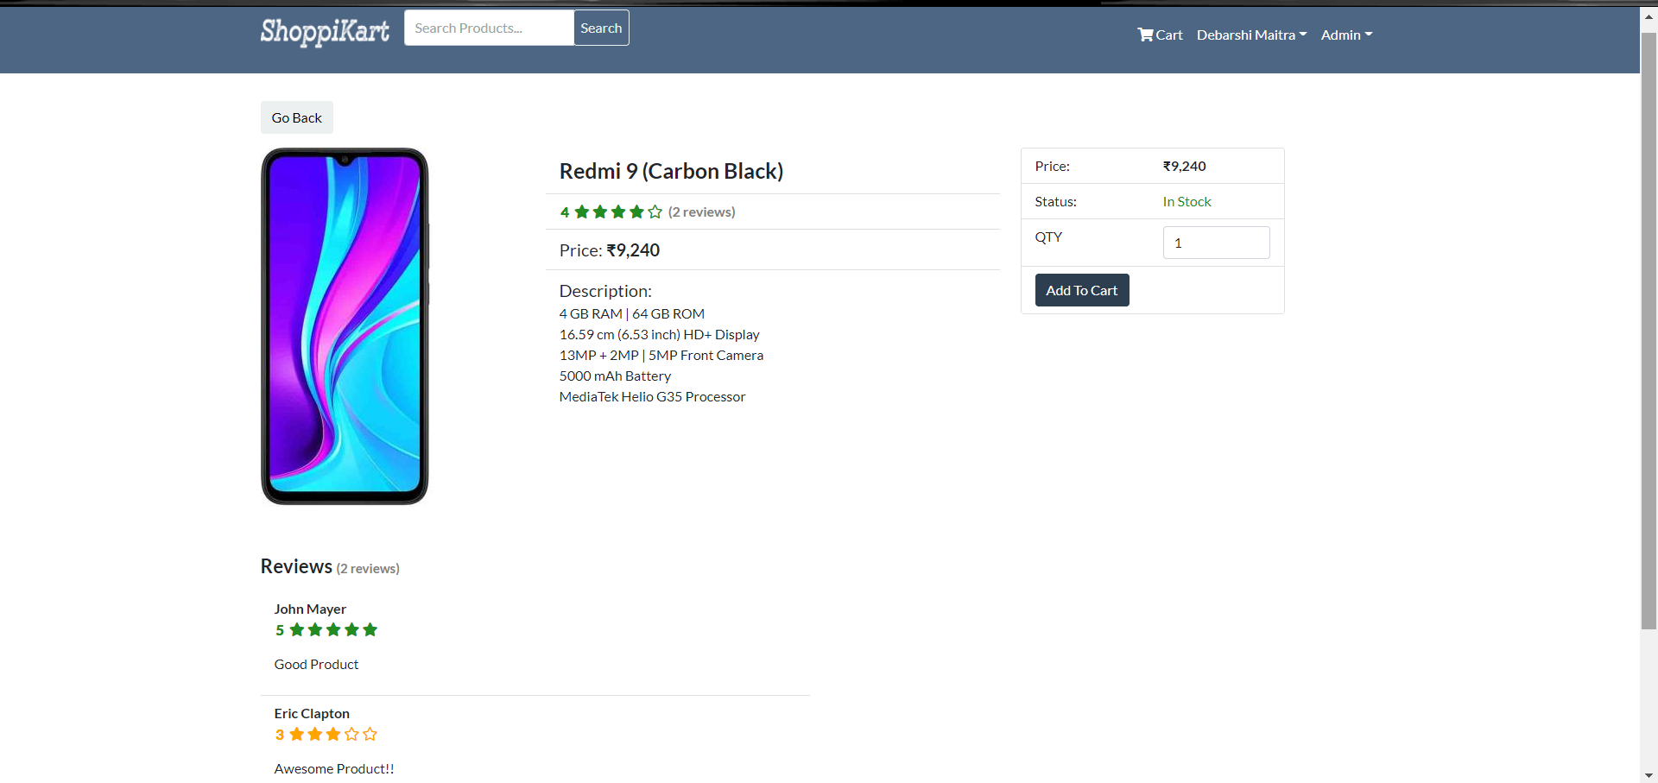Click the In Stock status text
The height and width of the screenshot is (783, 1658).
(x=1187, y=201)
